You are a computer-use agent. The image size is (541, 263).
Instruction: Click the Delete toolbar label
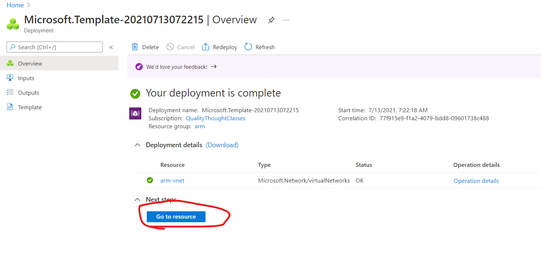(x=150, y=47)
